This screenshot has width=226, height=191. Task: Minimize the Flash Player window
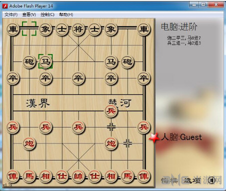click(x=194, y=4)
